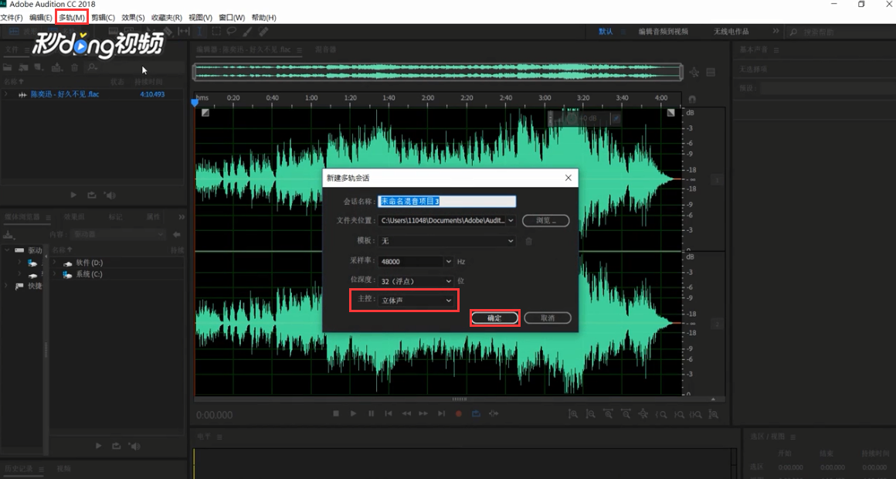Select the 编辑音频到视频 workspace

click(x=663, y=32)
